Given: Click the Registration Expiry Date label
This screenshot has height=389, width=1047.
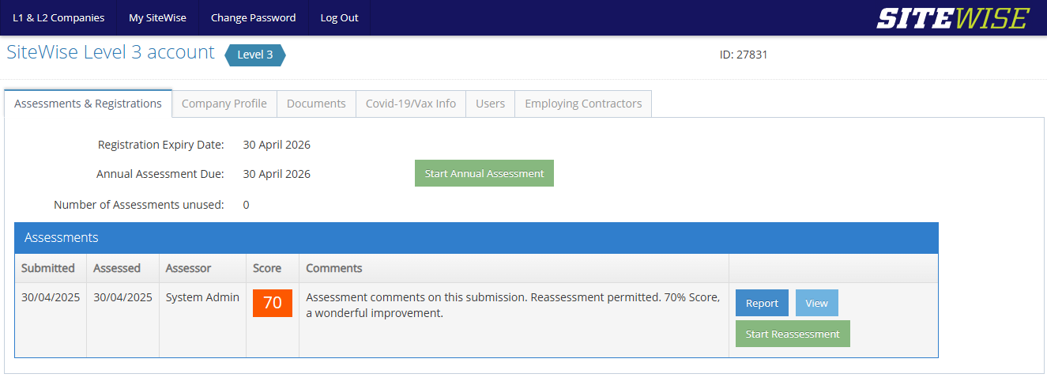Looking at the screenshot, I should click(x=161, y=145).
